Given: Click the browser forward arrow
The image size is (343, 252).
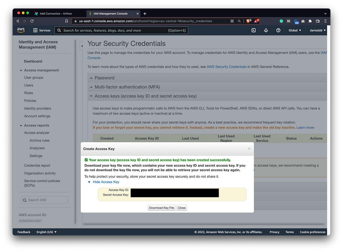Looking at the screenshot, I should (x=25, y=21).
